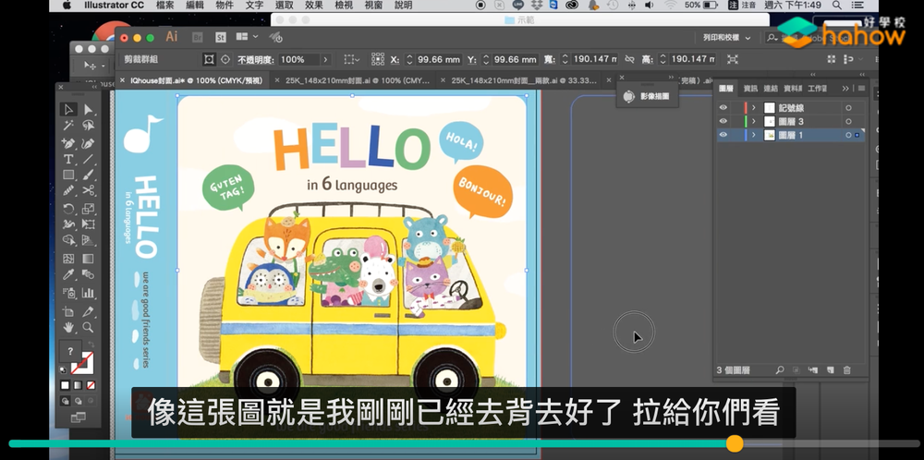924x460 pixels.
Task: Select the Pen tool
Action: click(68, 143)
